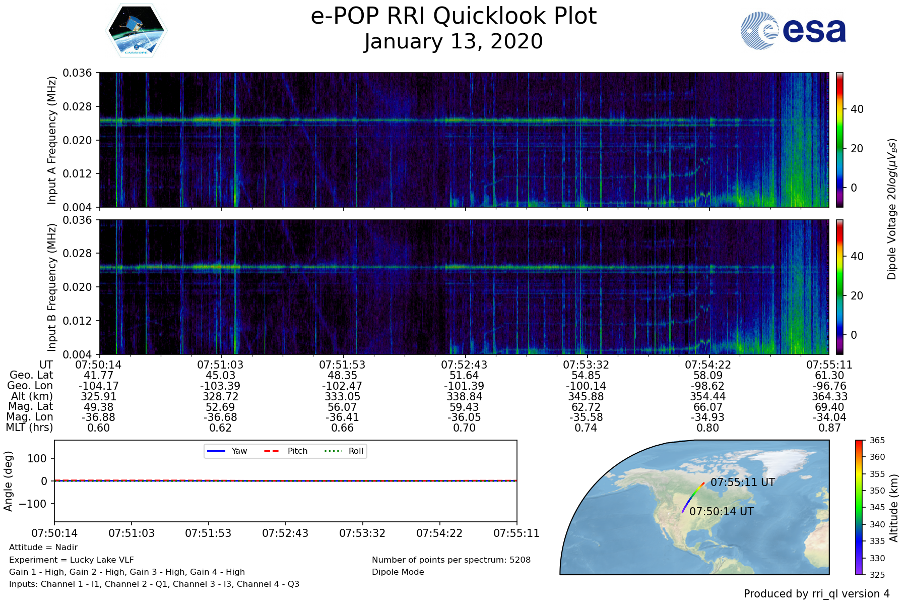Click the Input A dipole voltage colorbar
907x605 pixels.
click(x=839, y=140)
